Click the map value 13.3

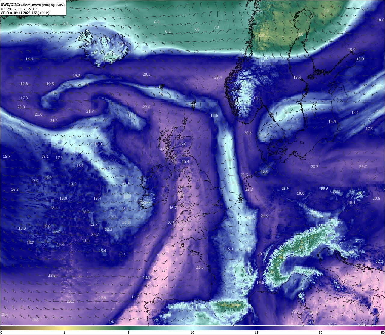pyautogui.click(x=22, y=228)
